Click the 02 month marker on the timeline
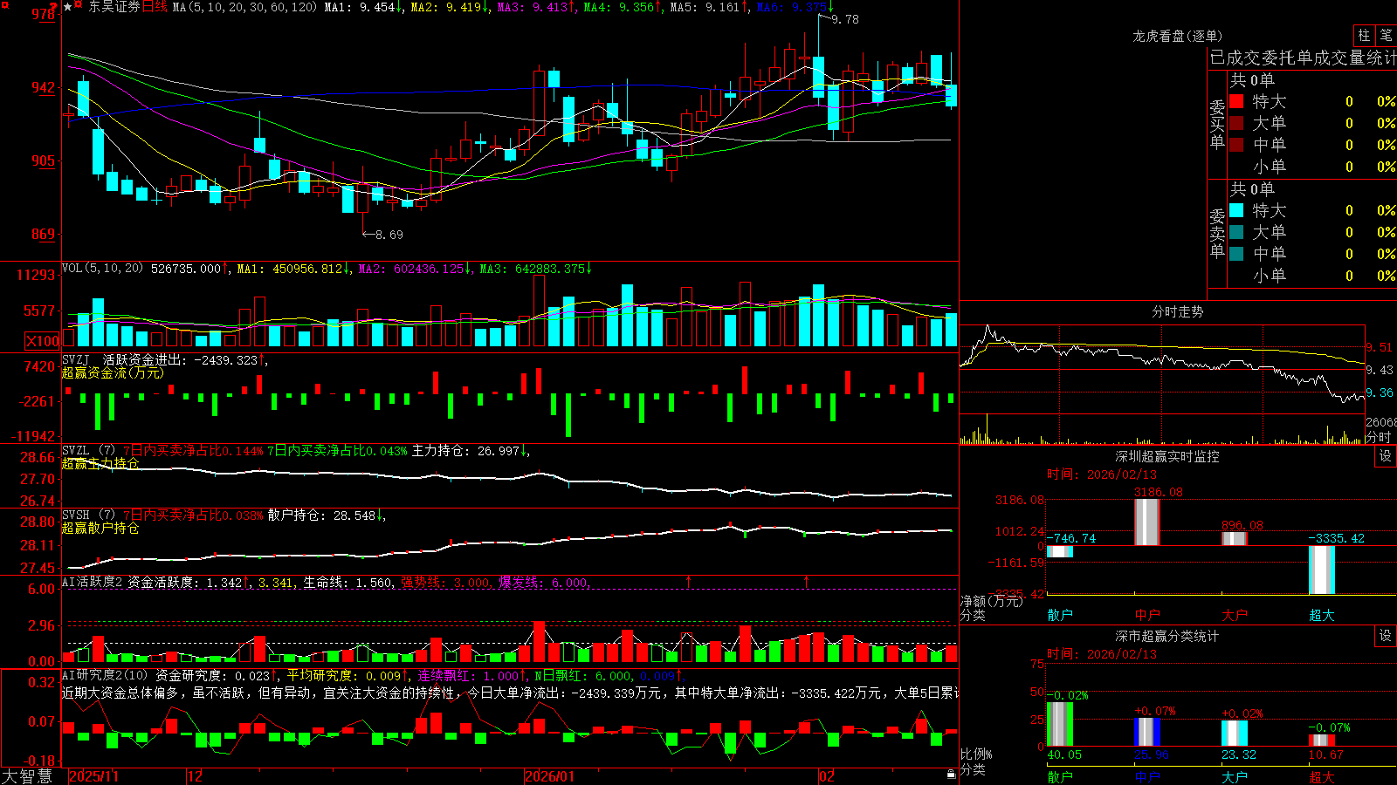 point(826,776)
